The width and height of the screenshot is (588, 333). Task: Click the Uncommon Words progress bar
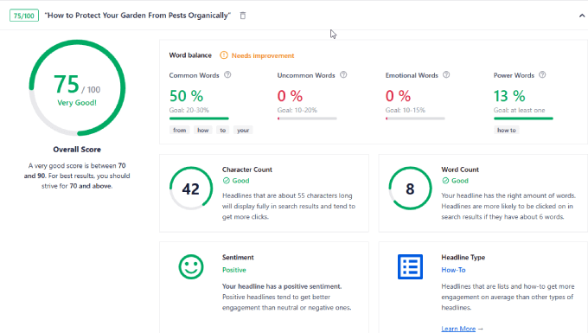click(x=307, y=118)
